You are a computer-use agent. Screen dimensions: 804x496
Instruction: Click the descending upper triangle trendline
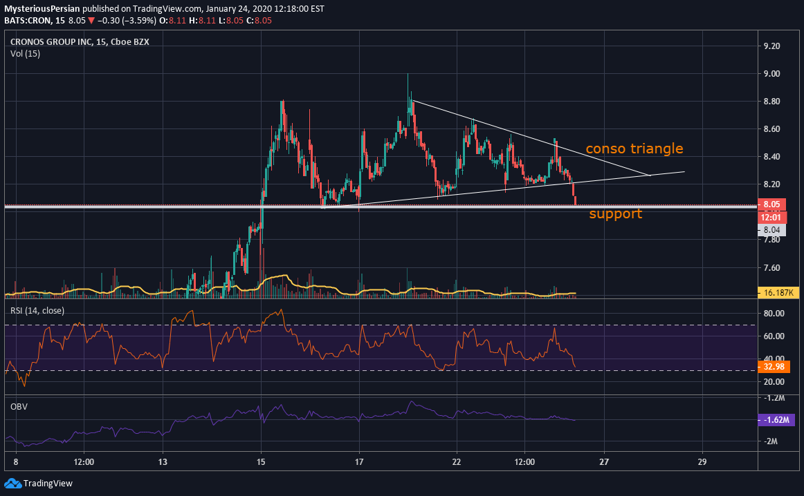[x=531, y=137]
